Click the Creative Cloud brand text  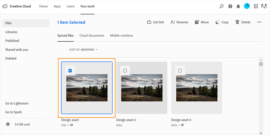pos(20,6)
